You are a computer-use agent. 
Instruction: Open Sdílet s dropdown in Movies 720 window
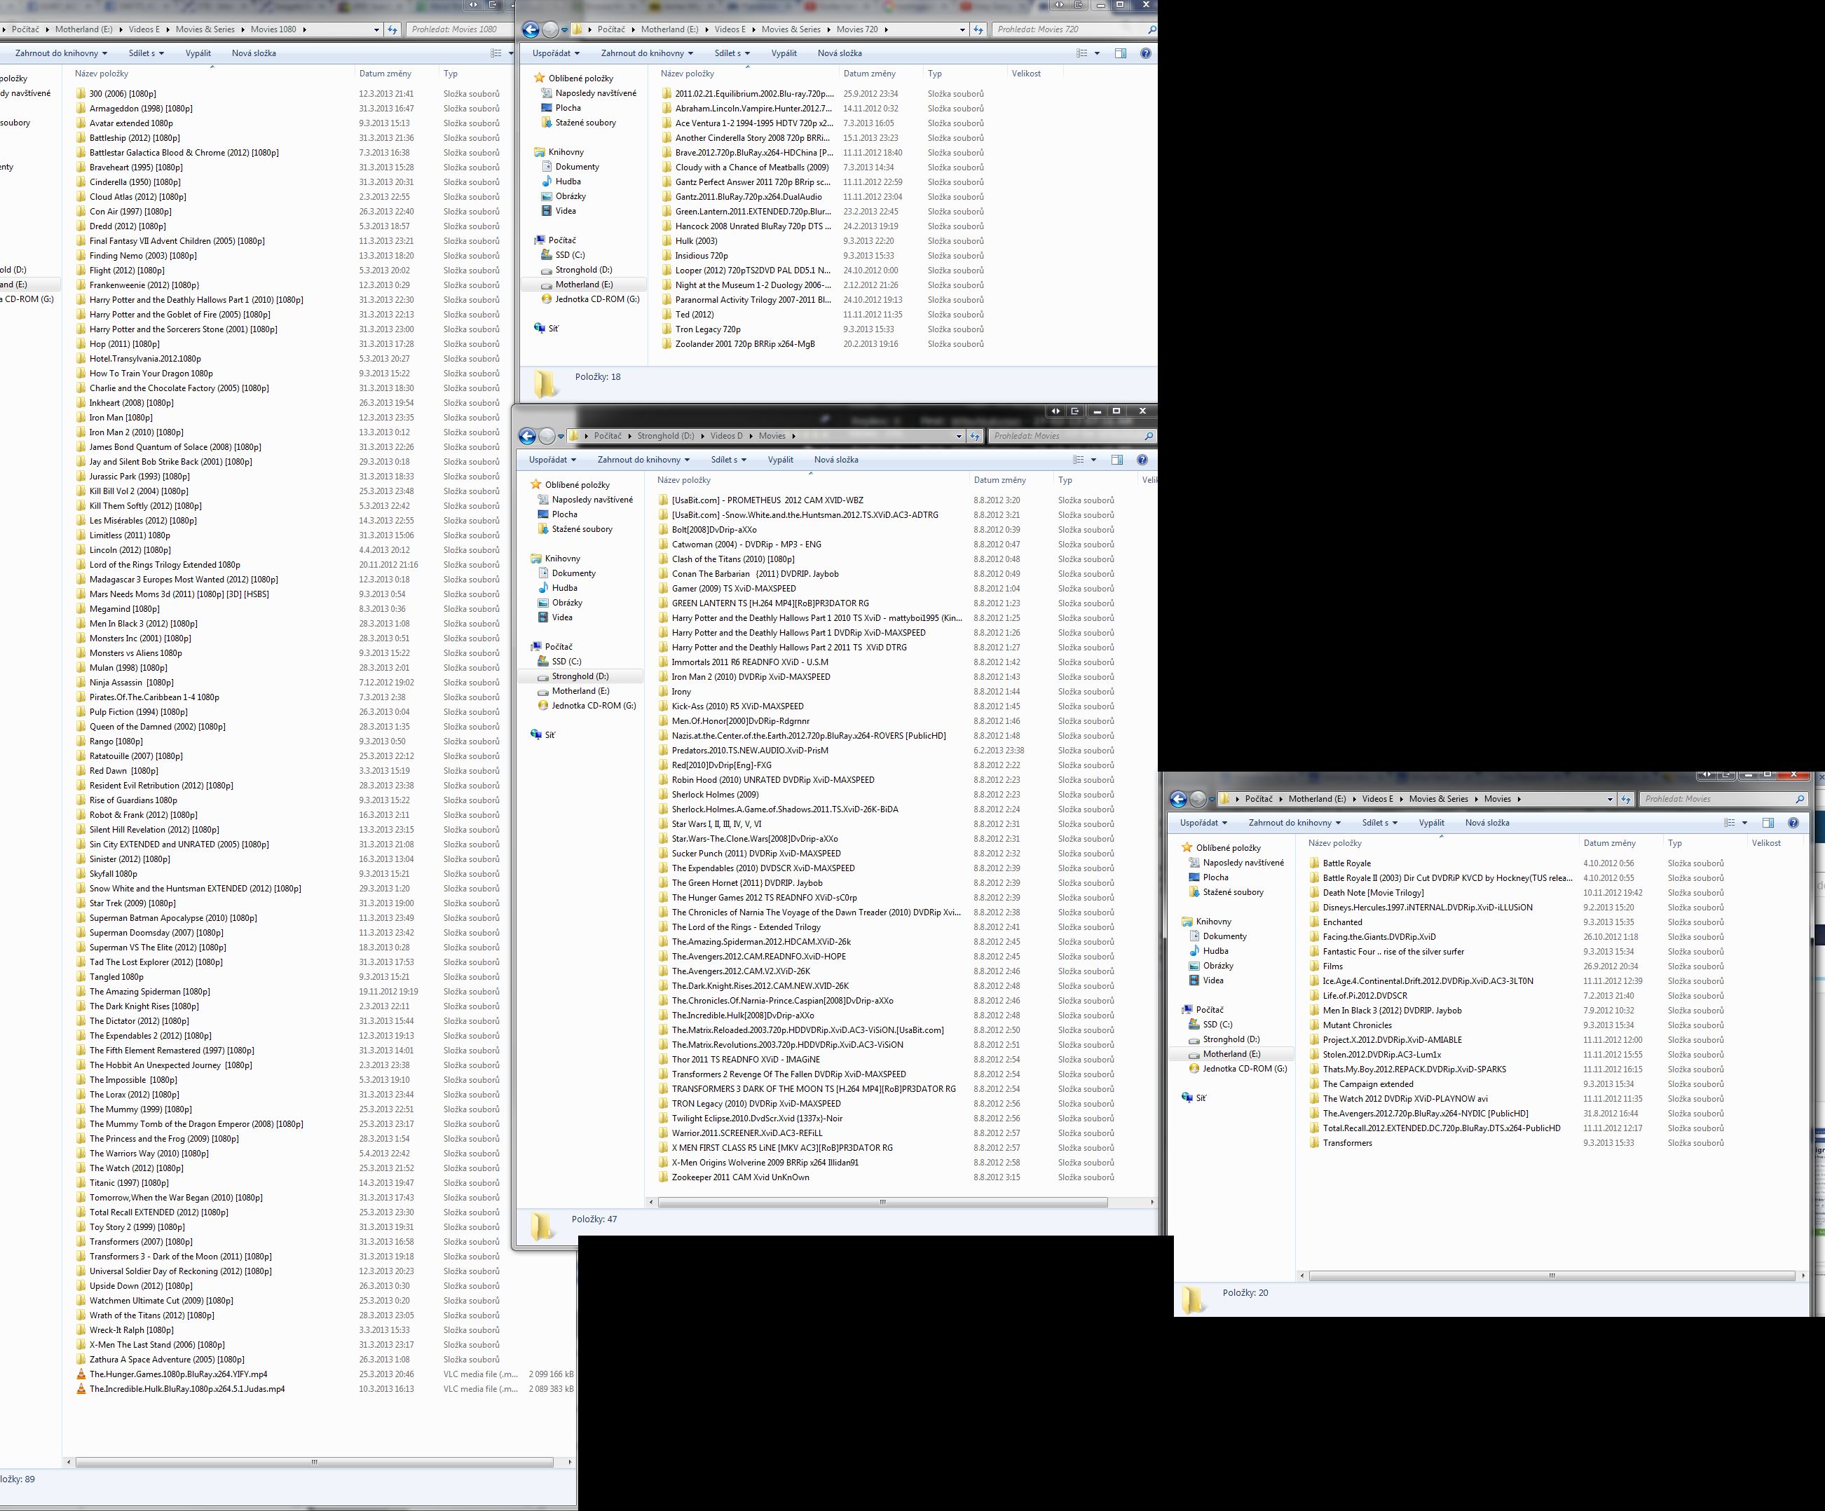coord(732,53)
